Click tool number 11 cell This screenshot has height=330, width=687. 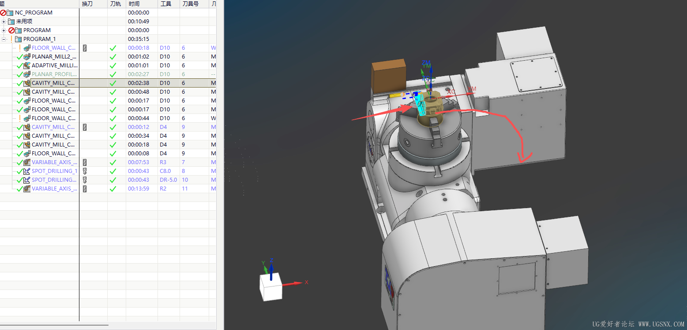(x=185, y=189)
